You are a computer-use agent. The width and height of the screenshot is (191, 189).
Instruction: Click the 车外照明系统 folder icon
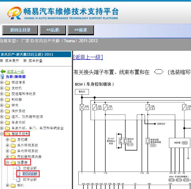click(x=13, y=145)
